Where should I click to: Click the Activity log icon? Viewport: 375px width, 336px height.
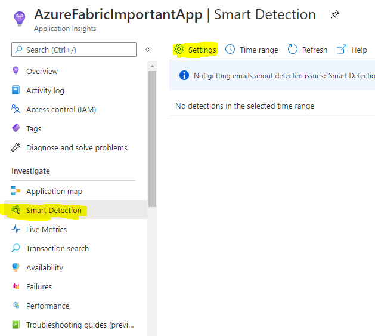click(x=16, y=90)
